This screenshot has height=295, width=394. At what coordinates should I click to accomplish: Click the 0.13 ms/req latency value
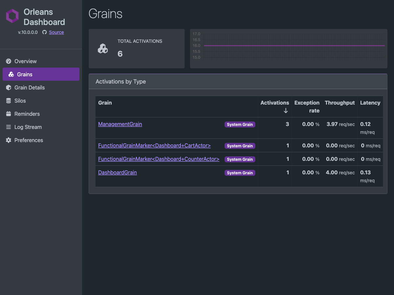(x=367, y=176)
